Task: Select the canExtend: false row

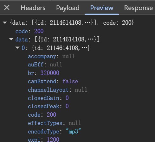Action: point(53,81)
